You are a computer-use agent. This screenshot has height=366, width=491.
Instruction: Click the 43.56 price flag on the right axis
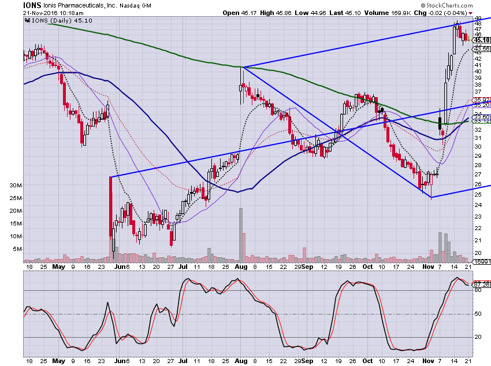(481, 49)
